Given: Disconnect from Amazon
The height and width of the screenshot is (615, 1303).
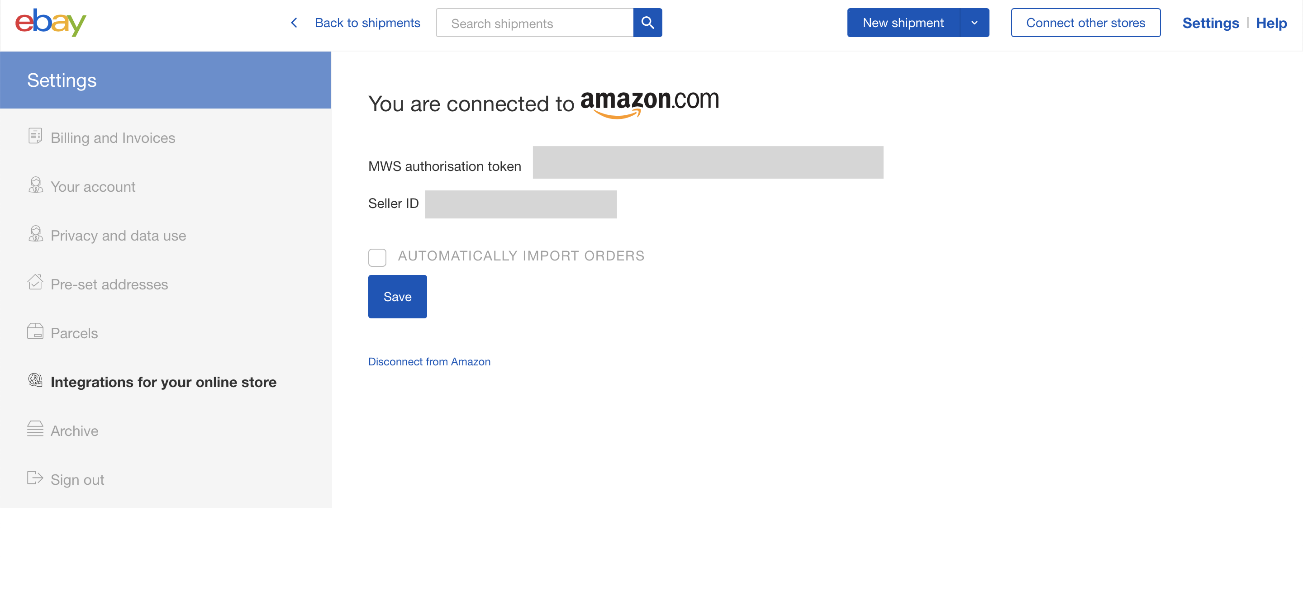Looking at the screenshot, I should (429, 361).
